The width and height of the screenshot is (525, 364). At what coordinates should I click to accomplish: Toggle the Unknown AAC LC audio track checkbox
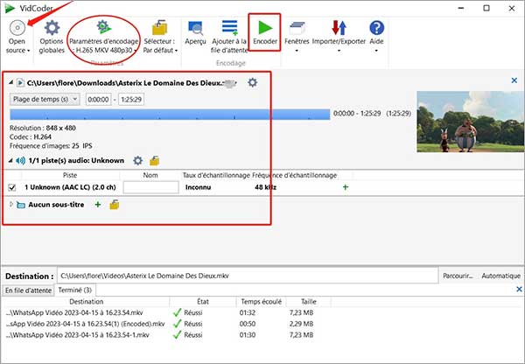[12, 187]
